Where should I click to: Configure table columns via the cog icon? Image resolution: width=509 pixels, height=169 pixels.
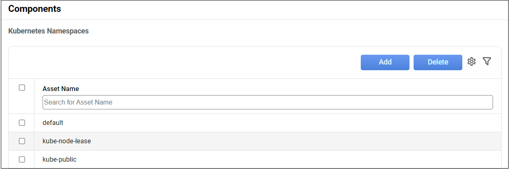(x=471, y=62)
